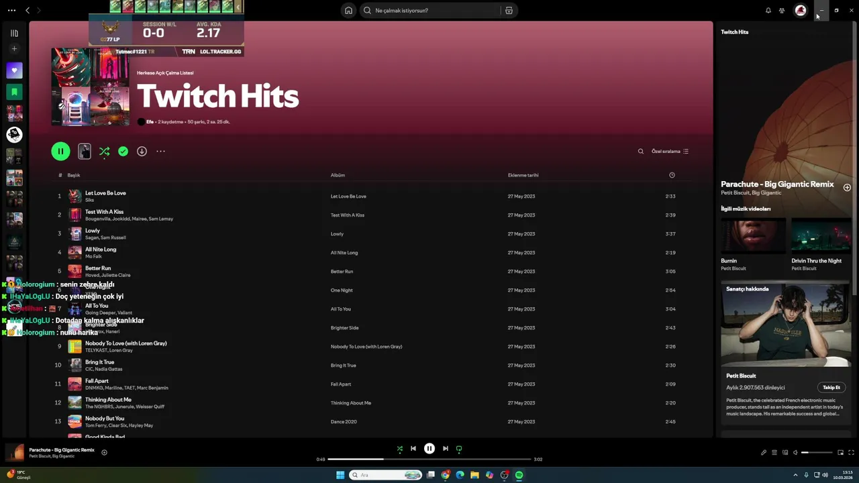Image resolution: width=859 pixels, height=483 pixels.
Task: Pause the Twitch Hits playlist (green button)
Action: [x=60, y=151]
